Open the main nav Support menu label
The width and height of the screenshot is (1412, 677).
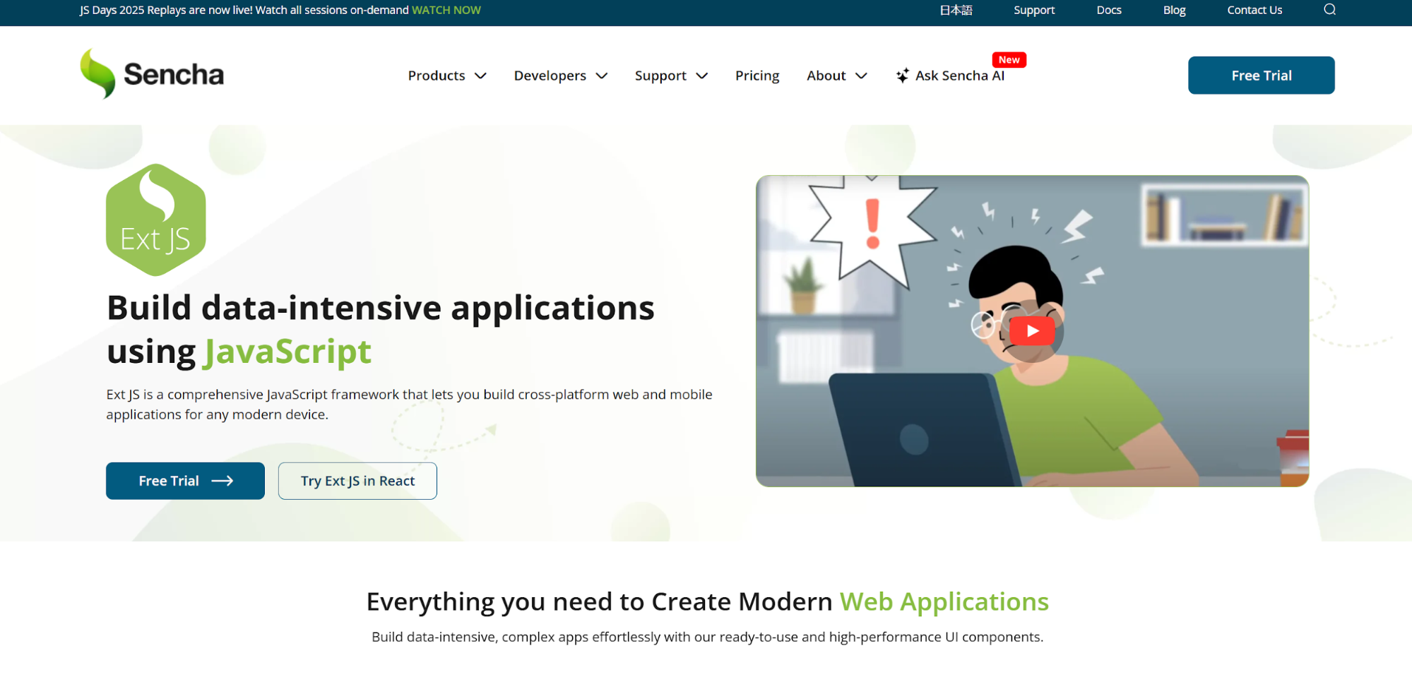[660, 76]
